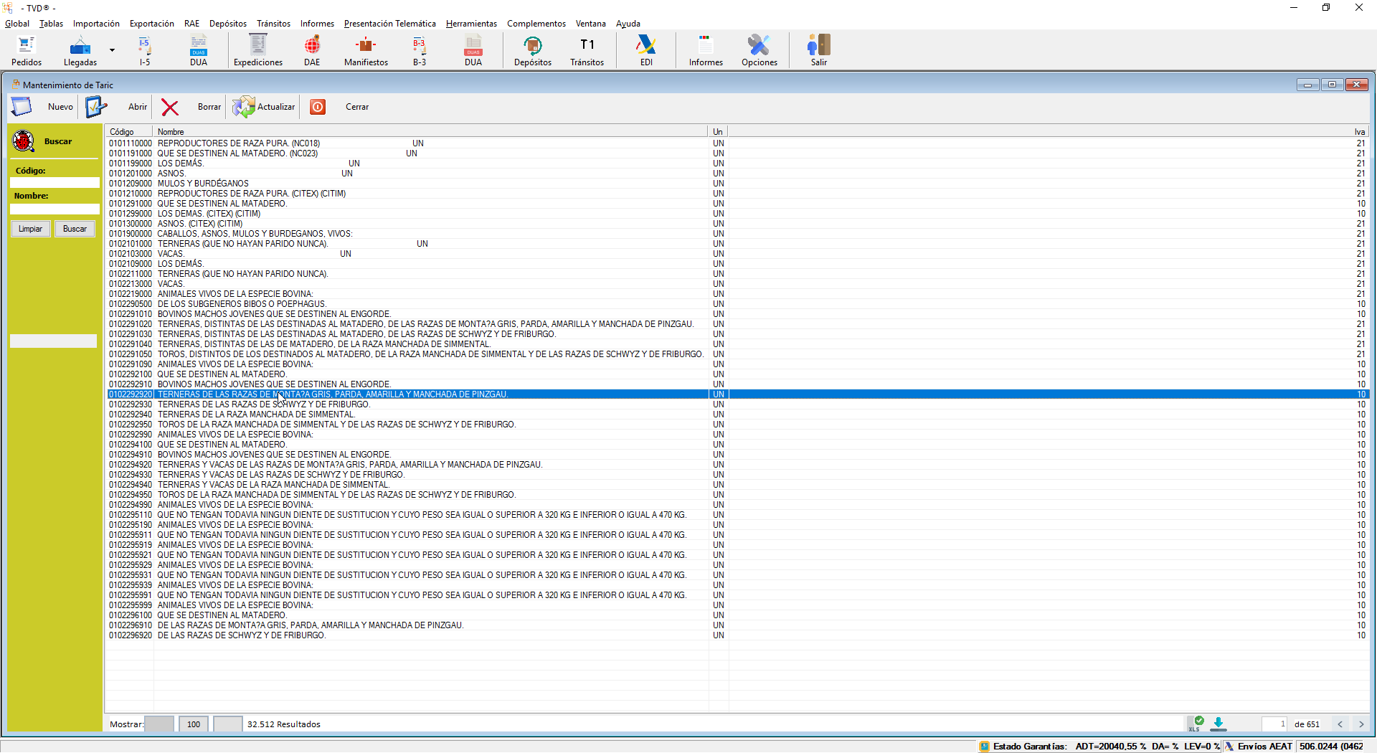1377x753 pixels.
Task: Open the Presentación Telemática menu
Action: 389,24
